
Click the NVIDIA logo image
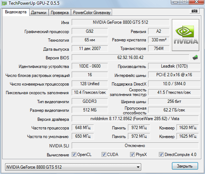pyautogui.click(x=186, y=35)
